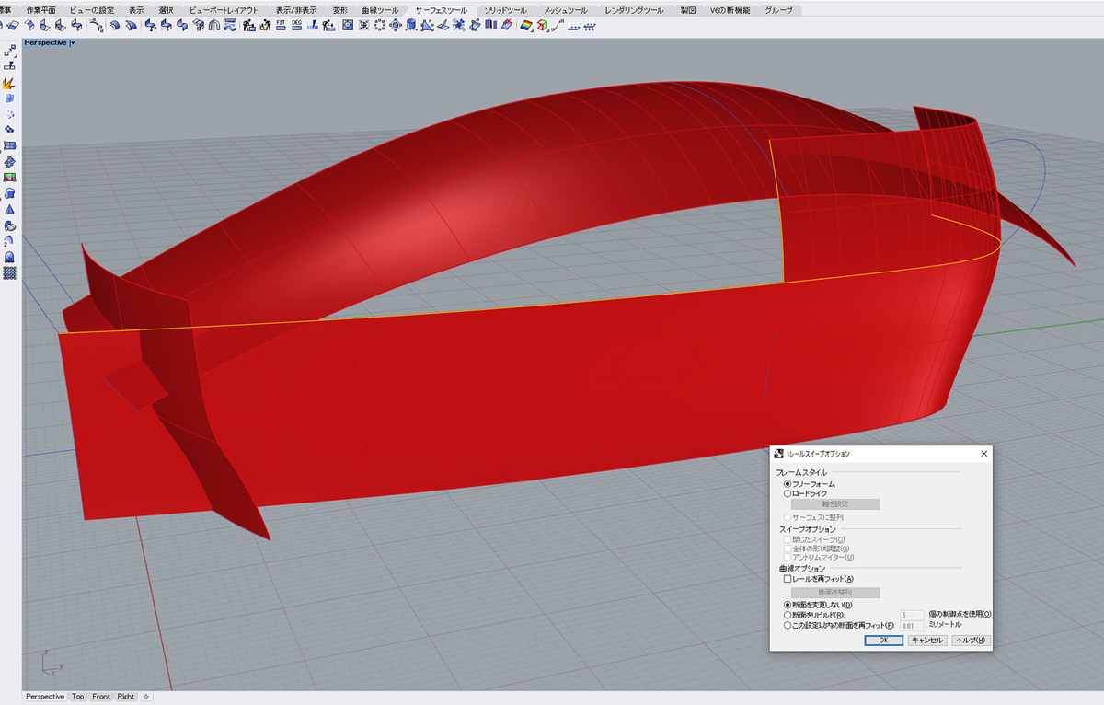Open ソリッドツール tab

click(x=506, y=10)
